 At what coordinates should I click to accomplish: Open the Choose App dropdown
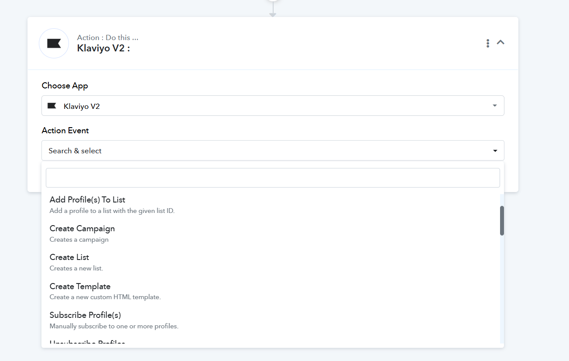point(273,106)
